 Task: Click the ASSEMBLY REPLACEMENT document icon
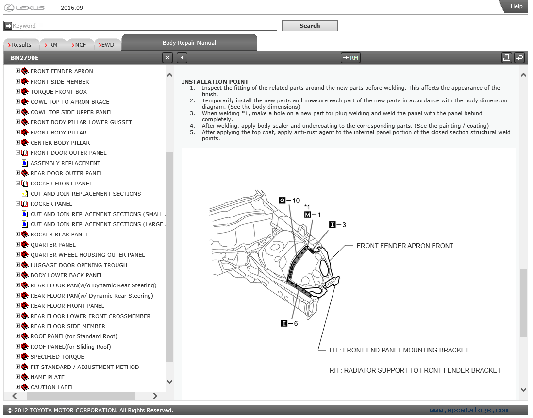point(24,163)
